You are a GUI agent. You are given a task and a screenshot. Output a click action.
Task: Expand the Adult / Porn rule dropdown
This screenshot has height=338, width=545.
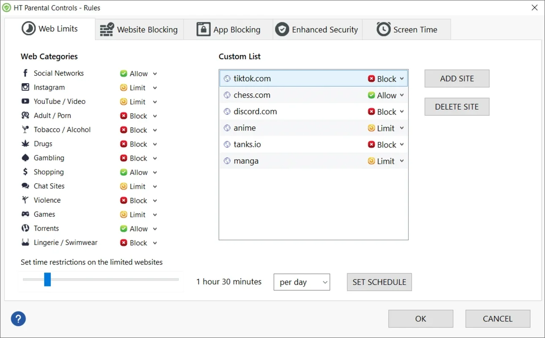pos(155,116)
